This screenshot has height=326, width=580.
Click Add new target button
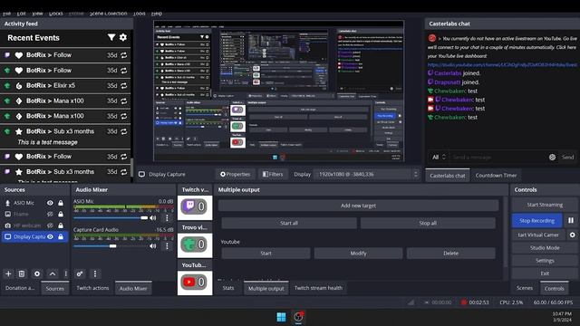tap(358, 206)
